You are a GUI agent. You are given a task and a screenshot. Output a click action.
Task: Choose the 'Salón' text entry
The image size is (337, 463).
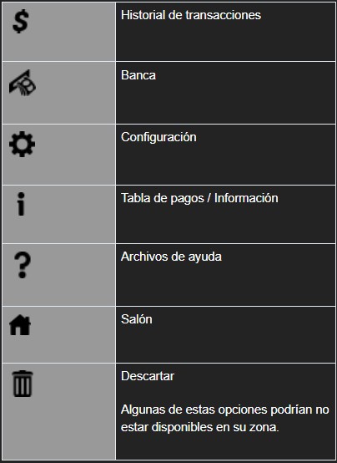137,319
